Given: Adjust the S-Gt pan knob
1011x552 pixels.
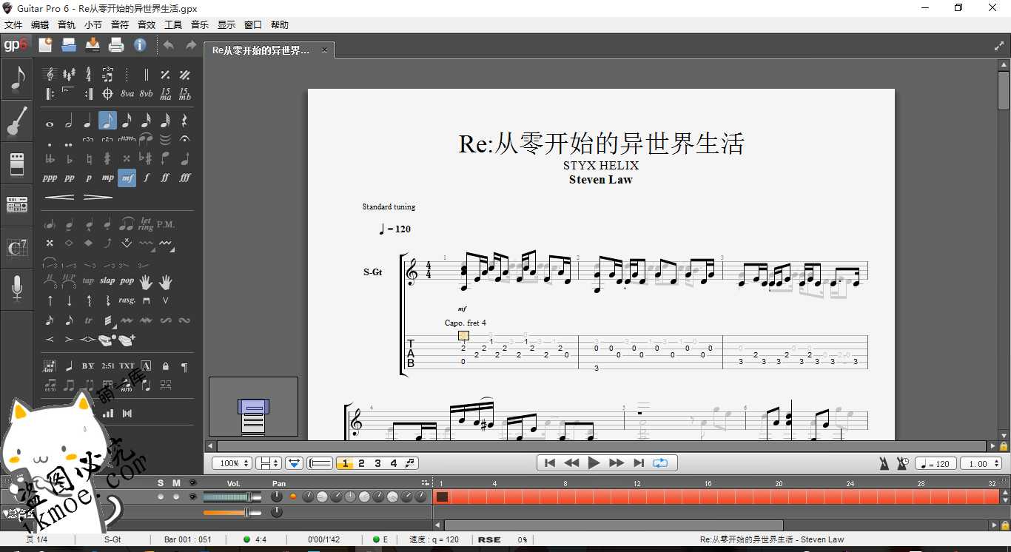Looking at the screenshot, I should click(x=277, y=497).
